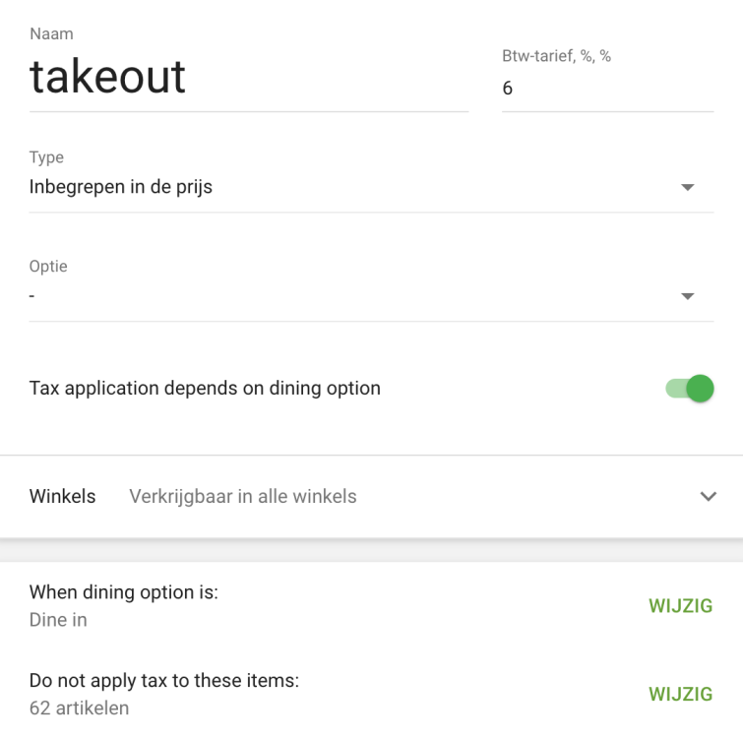Select the 'Dine in' dining option value
Screen dimensions: 743x738
coord(58,620)
